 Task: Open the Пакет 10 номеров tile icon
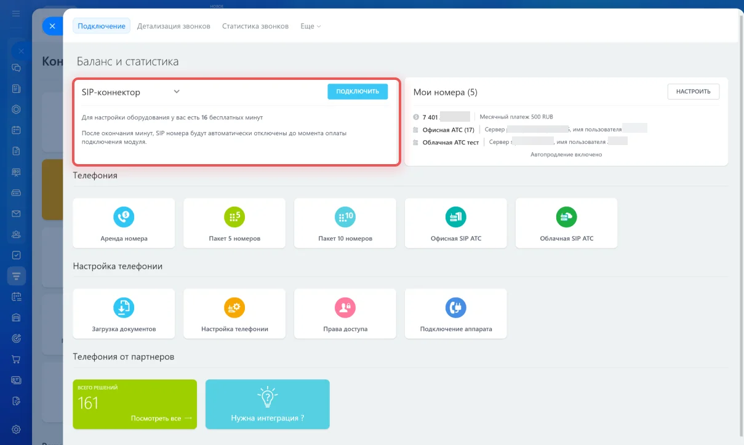tap(345, 216)
